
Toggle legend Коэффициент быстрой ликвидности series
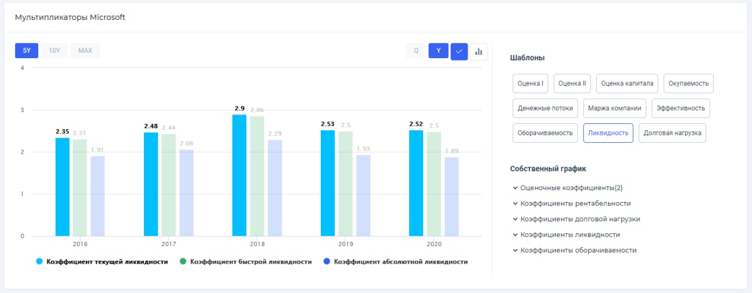tap(246, 261)
